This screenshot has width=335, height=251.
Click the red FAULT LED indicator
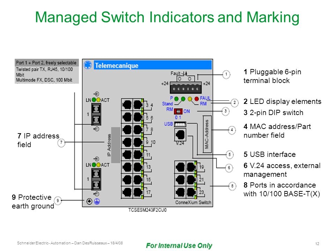tap(196, 99)
